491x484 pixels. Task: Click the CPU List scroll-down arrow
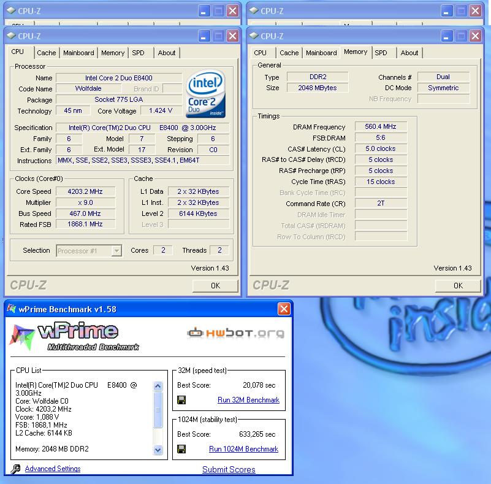pos(158,450)
